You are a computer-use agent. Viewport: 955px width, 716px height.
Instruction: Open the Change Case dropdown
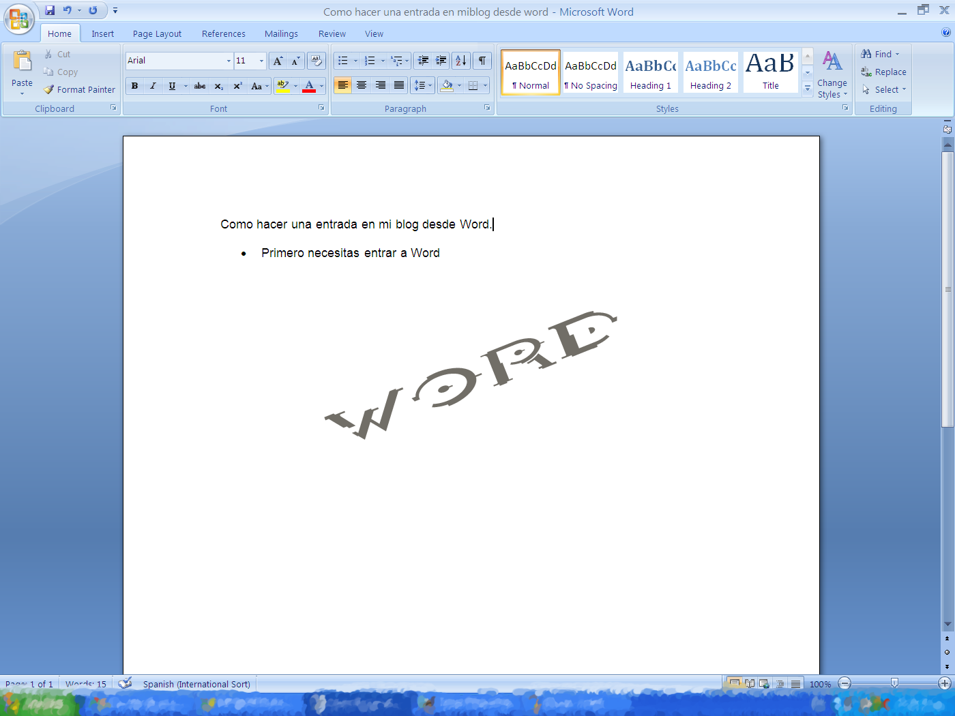[x=260, y=86]
